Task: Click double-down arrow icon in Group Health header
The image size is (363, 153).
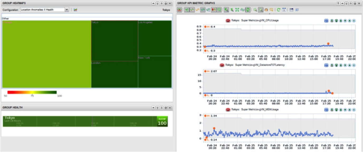Action: (157, 108)
